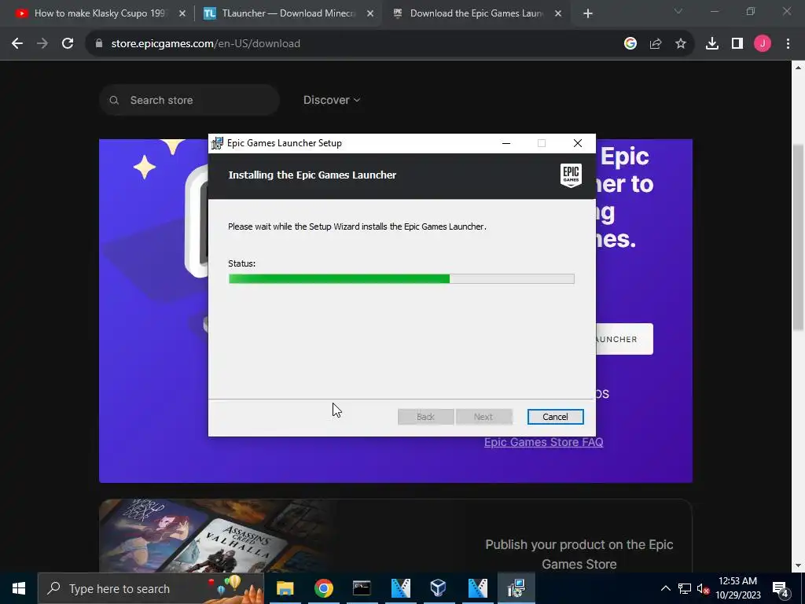Click the setup window installer icon
805x604 pixels.
[218, 143]
